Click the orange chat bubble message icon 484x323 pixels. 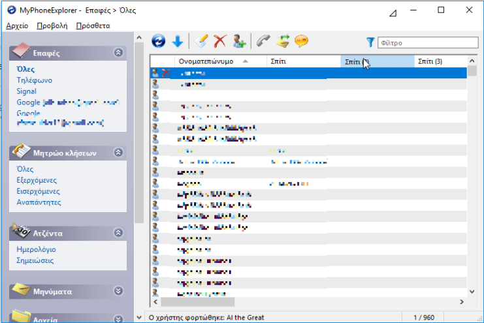click(301, 41)
